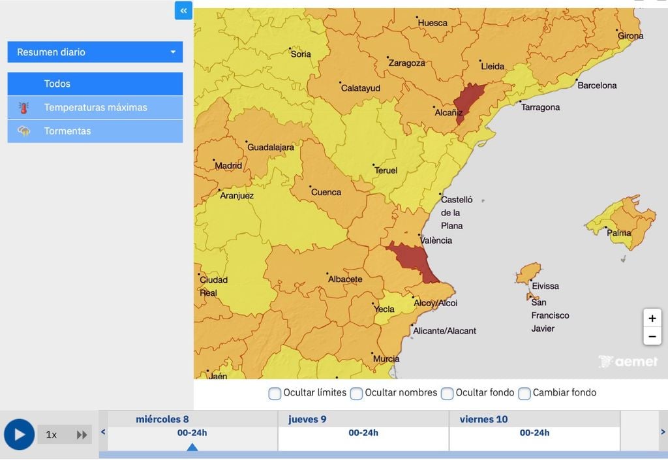Viewport: 668px width, 470px height.
Task: Click the Jaén label on the map
Action: [x=218, y=376]
